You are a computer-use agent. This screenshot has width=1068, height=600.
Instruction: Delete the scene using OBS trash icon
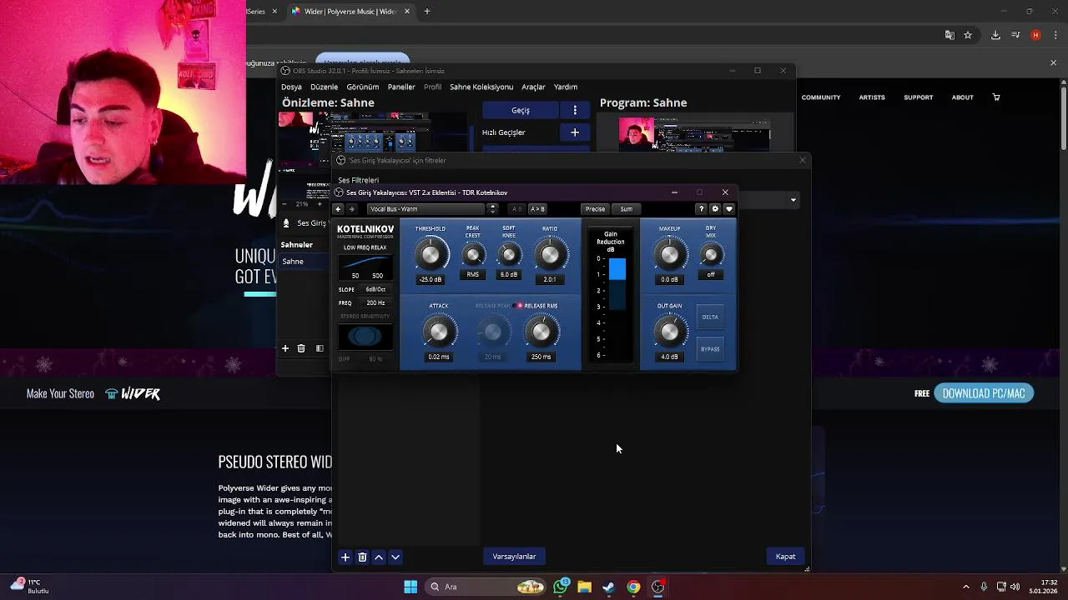click(301, 348)
